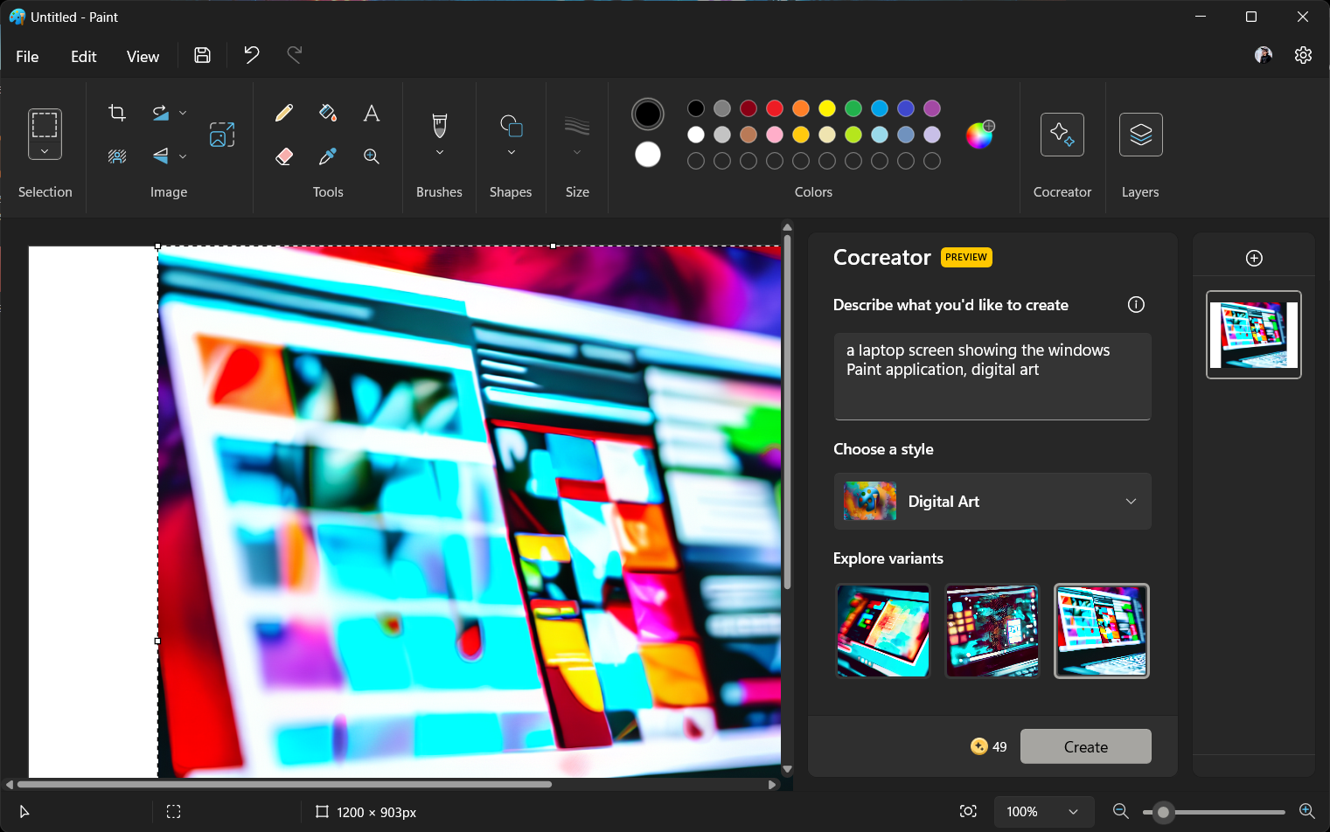Select the Fill with color tool
The image size is (1330, 832).
(x=327, y=113)
